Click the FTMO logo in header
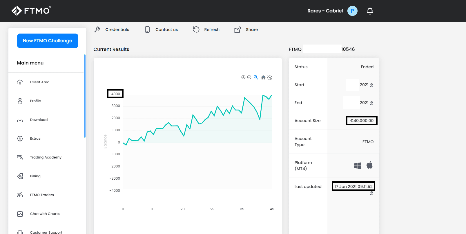466x234 pixels. (x=31, y=11)
